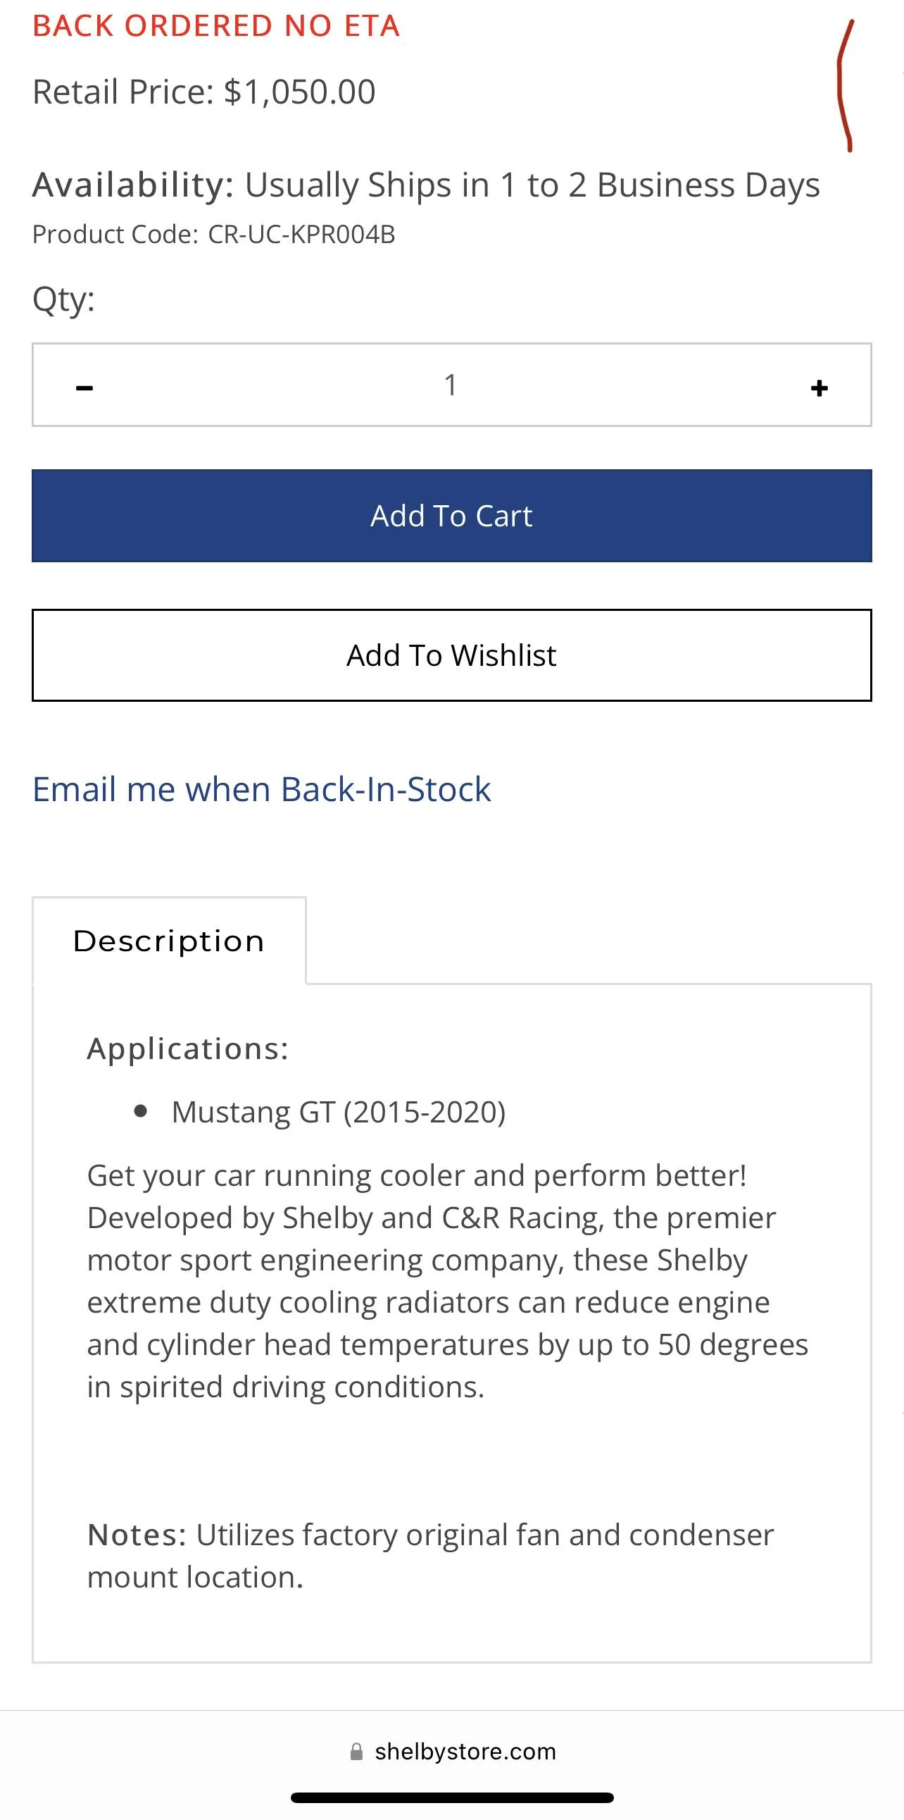
Task: Increase quantity with the plus icon
Action: pos(819,387)
